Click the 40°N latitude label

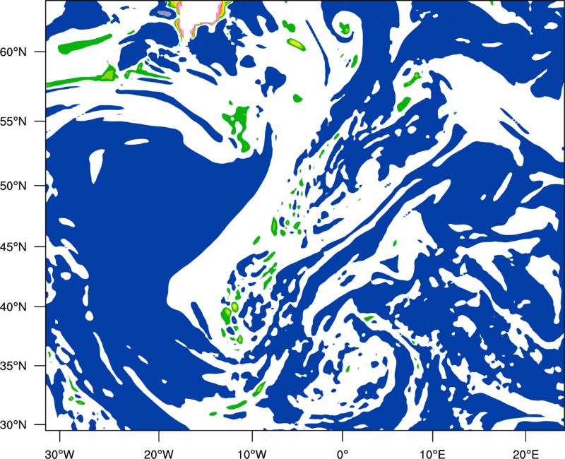[13, 307]
